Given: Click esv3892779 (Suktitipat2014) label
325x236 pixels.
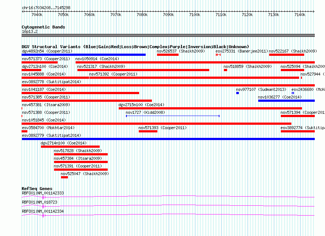Looking at the screenshot, I should coord(51,135).
